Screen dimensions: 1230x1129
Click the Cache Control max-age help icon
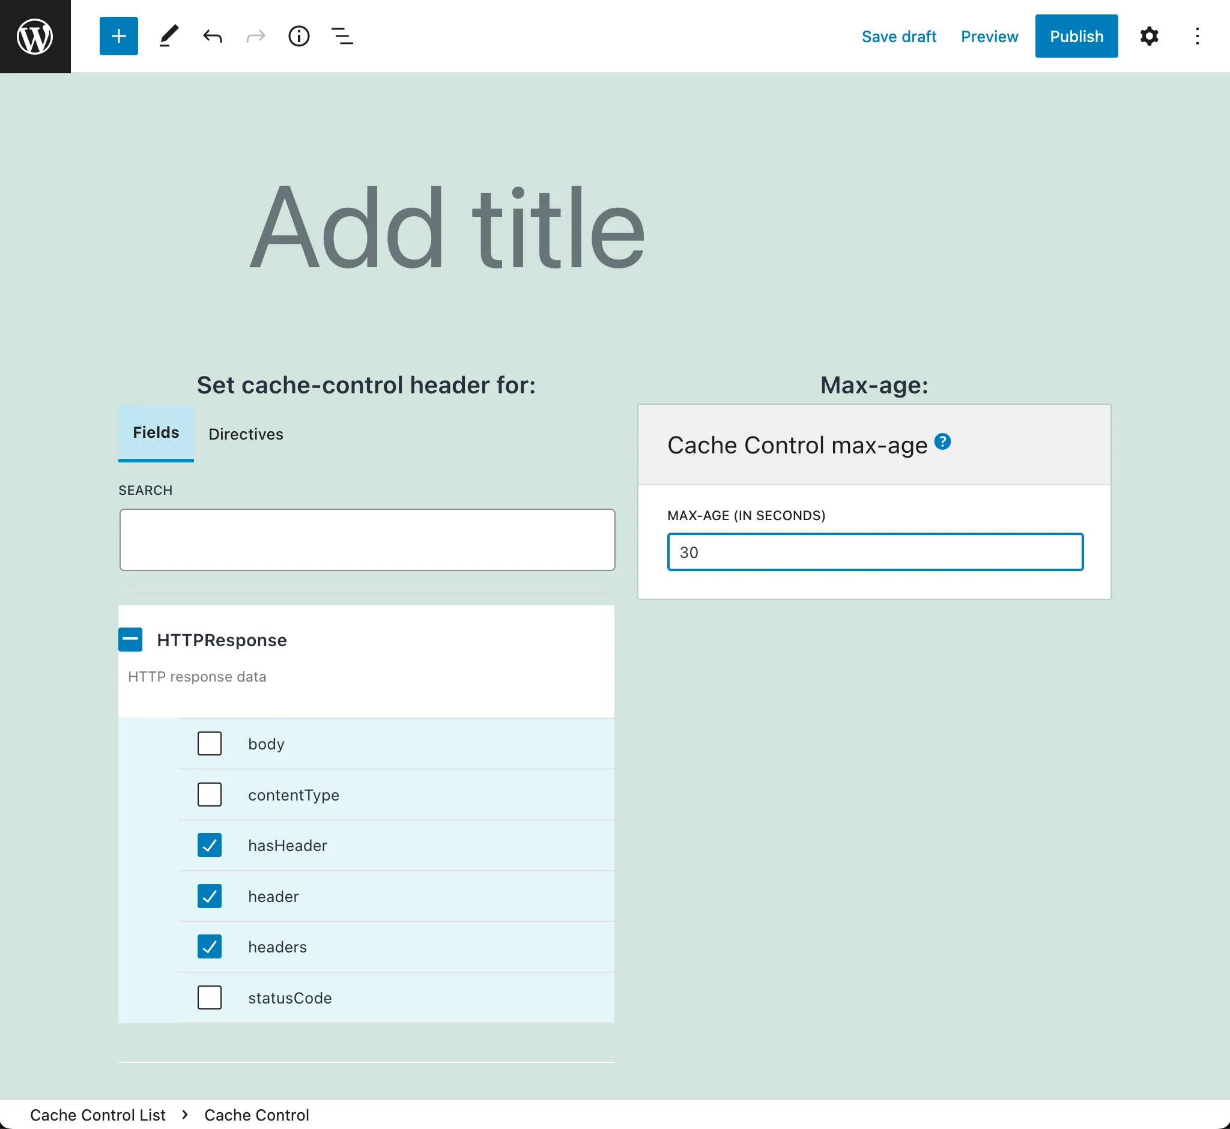[x=943, y=443]
